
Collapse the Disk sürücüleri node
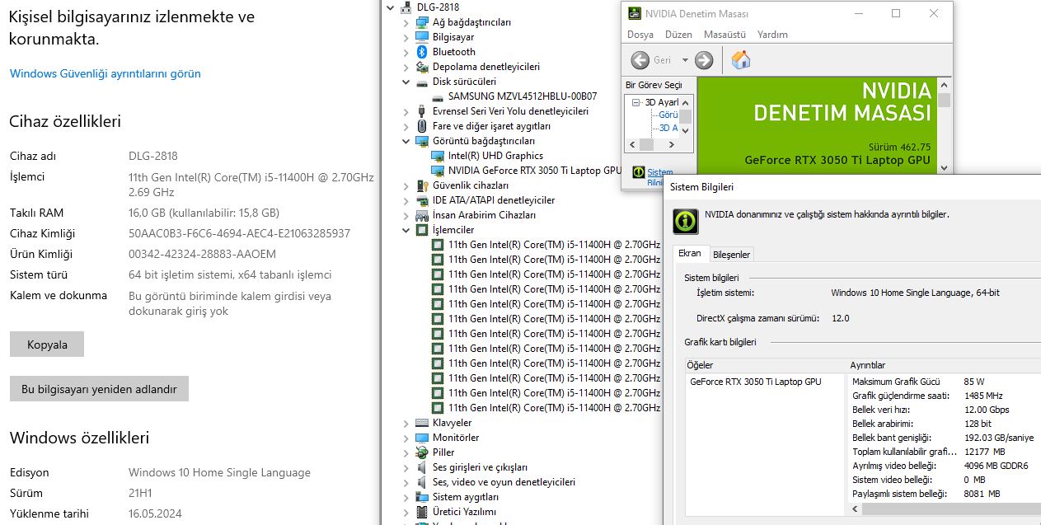click(x=406, y=82)
